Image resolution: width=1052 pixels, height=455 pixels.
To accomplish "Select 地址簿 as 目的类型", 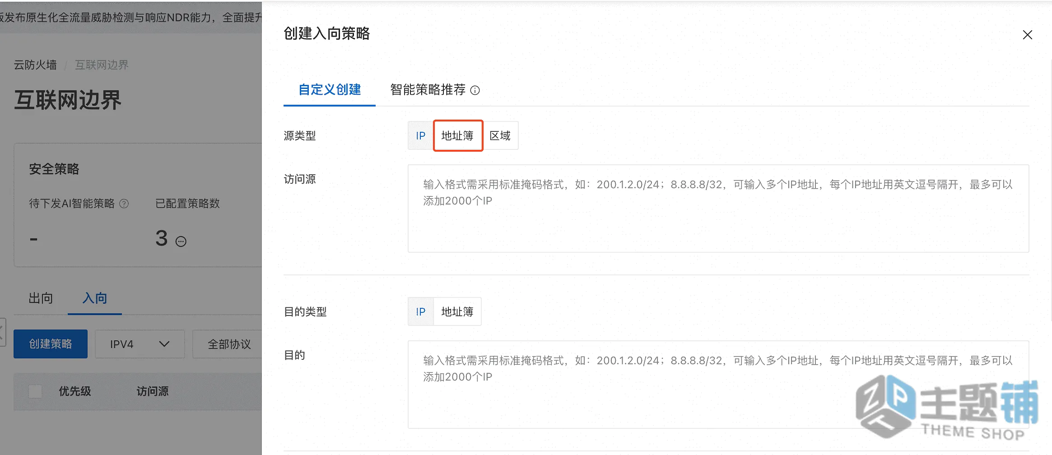I will point(457,311).
